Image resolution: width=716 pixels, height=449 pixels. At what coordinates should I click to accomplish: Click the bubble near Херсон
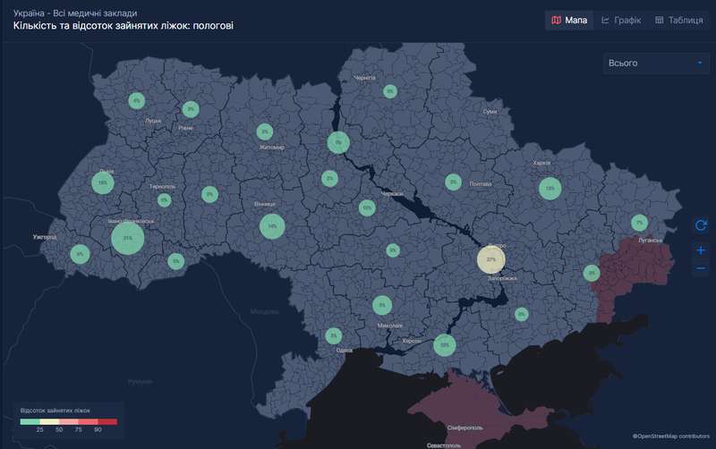[x=444, y=344]
